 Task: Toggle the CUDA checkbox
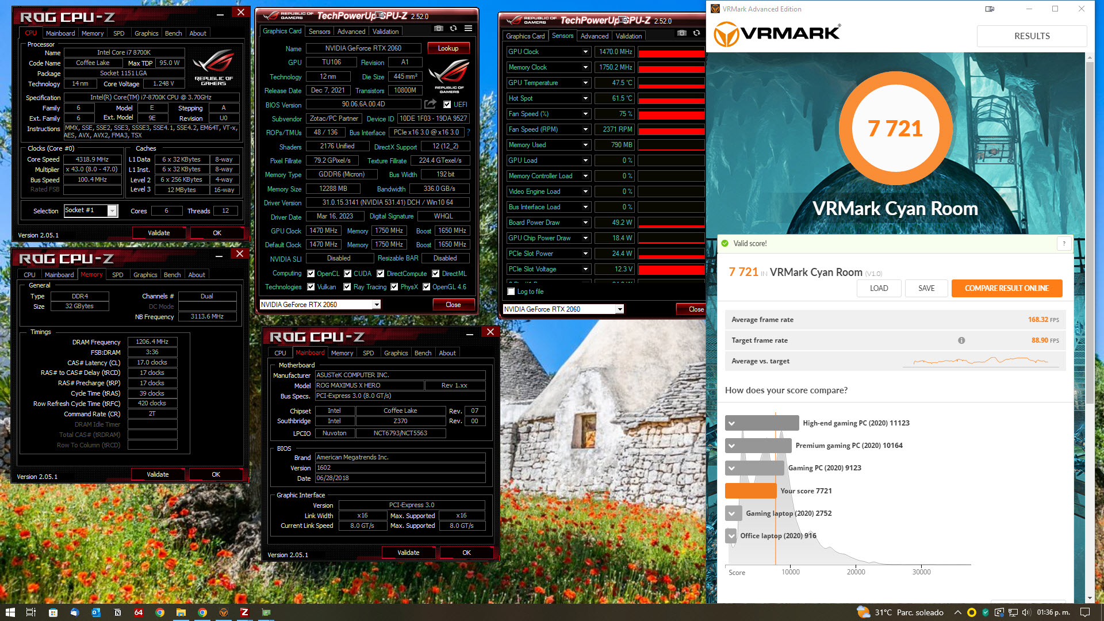(x=348, y=274)
